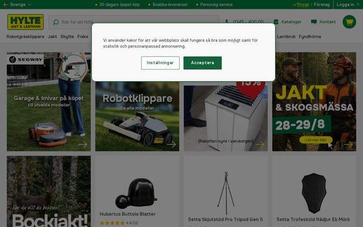Open Hubertus Buttolo Blatter product image
The width and height of the screenshot is (363, 227).
pos(137,193)
